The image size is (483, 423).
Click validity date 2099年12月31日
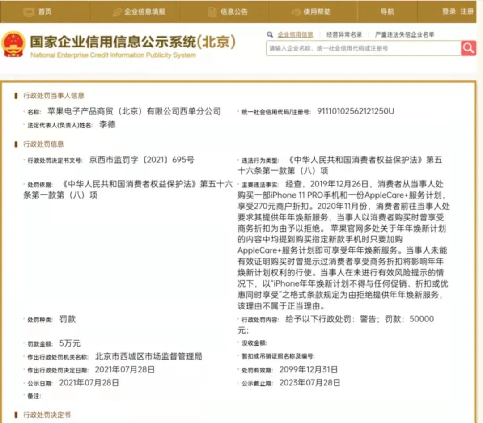coord(308,369)
